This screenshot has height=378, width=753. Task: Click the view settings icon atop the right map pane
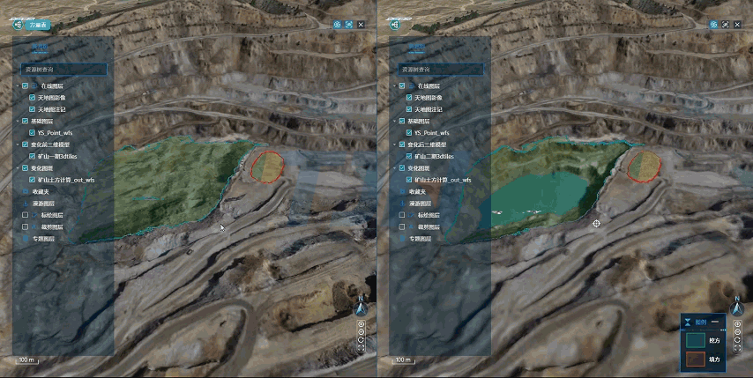pos(712,25)
